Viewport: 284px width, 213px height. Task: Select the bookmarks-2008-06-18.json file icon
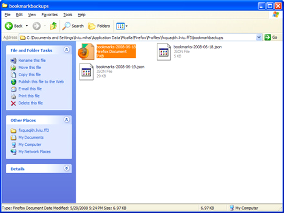click(x=164, y=52)
